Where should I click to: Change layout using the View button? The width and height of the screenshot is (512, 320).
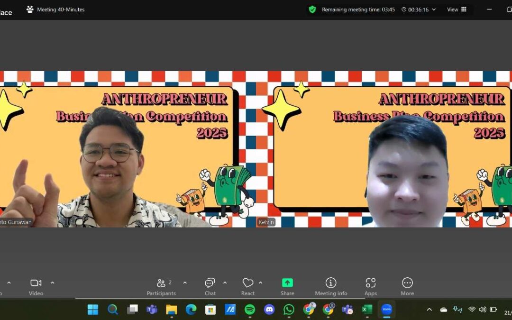(457, 9)
